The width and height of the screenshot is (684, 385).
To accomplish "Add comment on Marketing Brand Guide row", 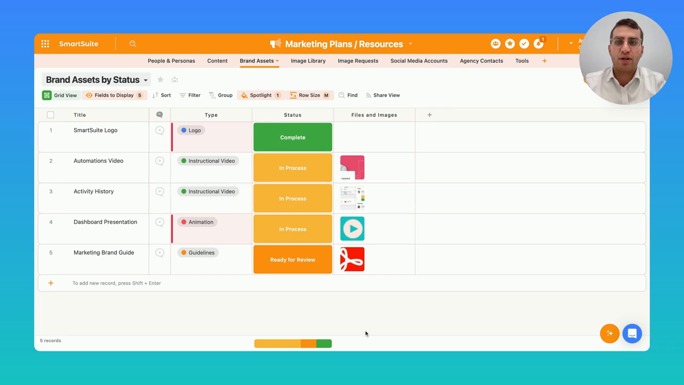I will point(159,252).
